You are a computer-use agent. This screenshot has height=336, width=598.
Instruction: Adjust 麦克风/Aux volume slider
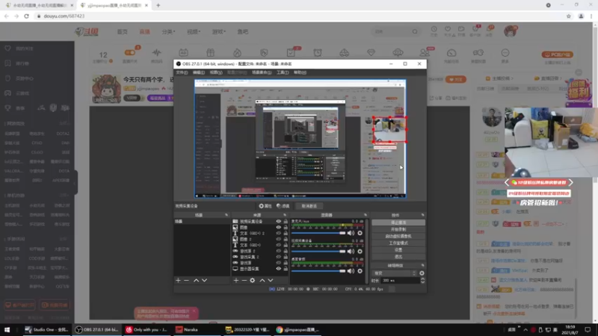[x=318, y=233]
